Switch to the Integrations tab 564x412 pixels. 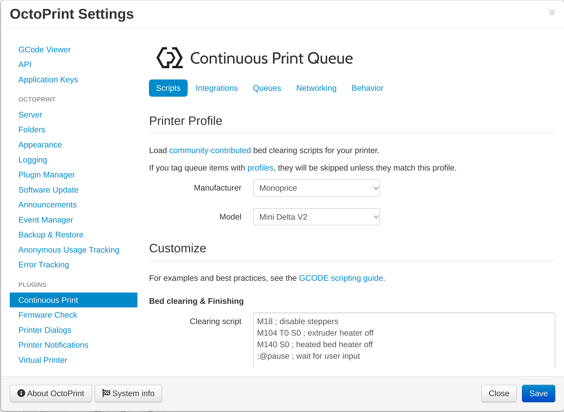(217, 88)
